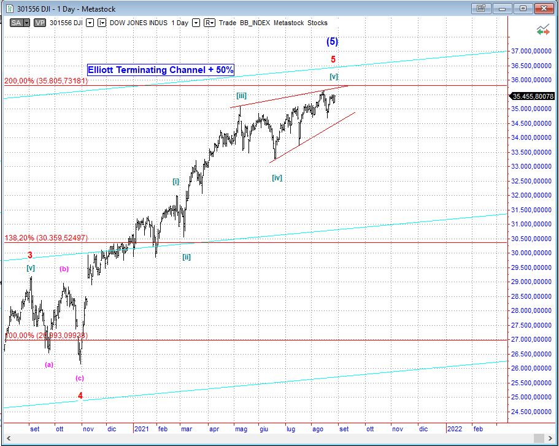This screenshot has width=559, height=446.
Task: Click the 24.500,00000 price axis label
Action: tap(531, 412)
